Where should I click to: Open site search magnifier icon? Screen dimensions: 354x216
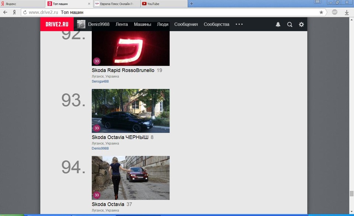pos(290,24)
